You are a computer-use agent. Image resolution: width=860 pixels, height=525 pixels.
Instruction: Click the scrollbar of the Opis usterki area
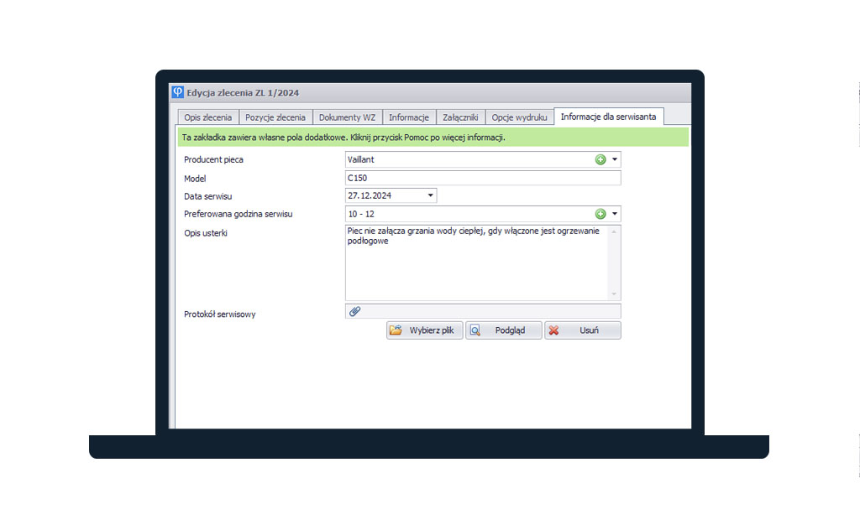614,264
